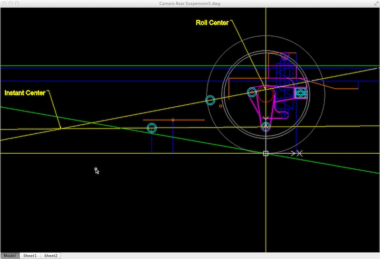Select the X axis marker on UCS icon
Image resolution: width=380 pixels, height=259 pixels.
pyautogui.click(x=299, y=153)
